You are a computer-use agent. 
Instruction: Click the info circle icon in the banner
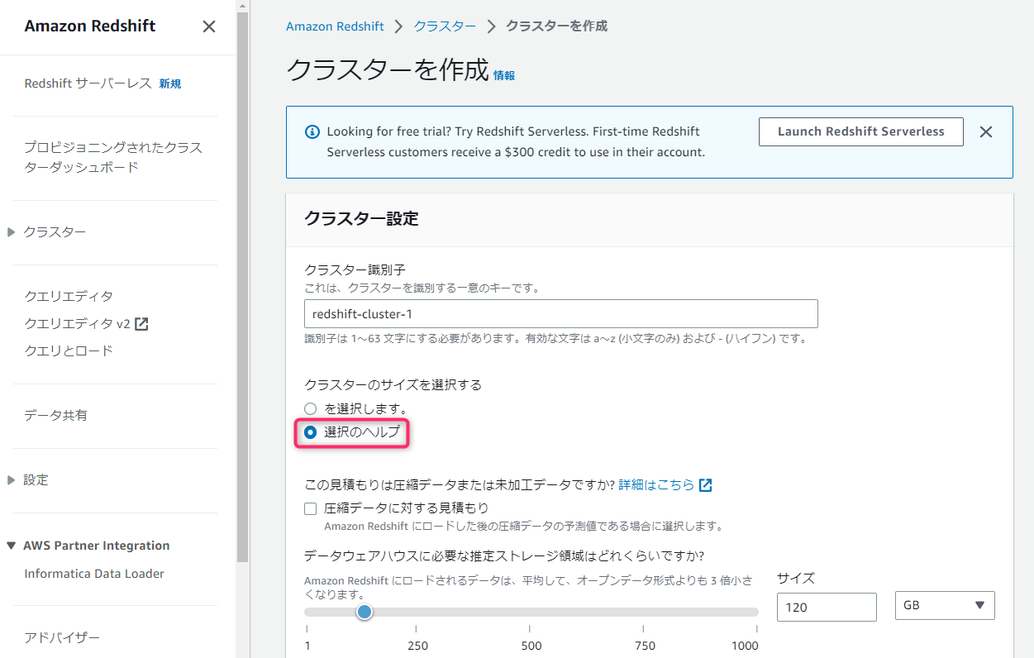(312, 131)
